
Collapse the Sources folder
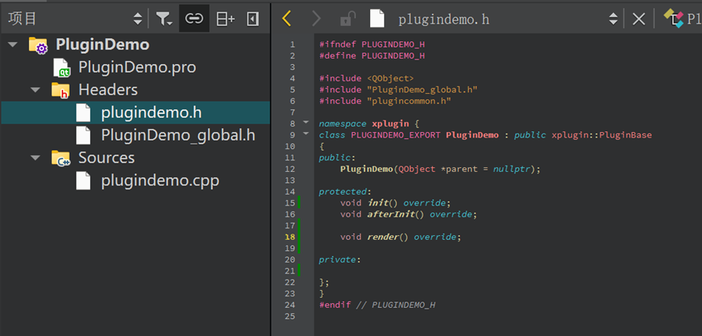[x=35, y=158]
